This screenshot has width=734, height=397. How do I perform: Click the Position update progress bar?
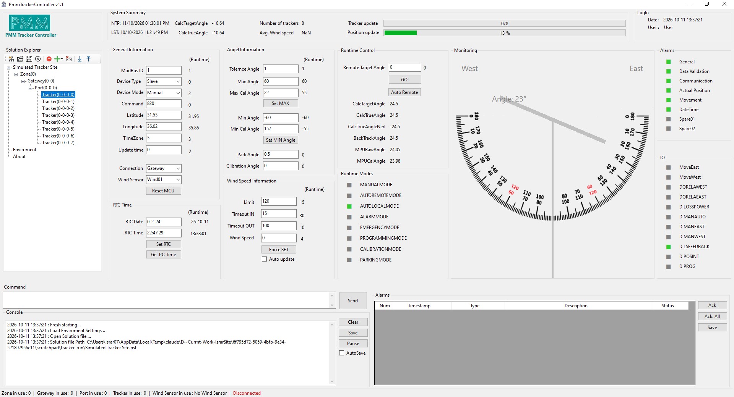coord(505,33)
